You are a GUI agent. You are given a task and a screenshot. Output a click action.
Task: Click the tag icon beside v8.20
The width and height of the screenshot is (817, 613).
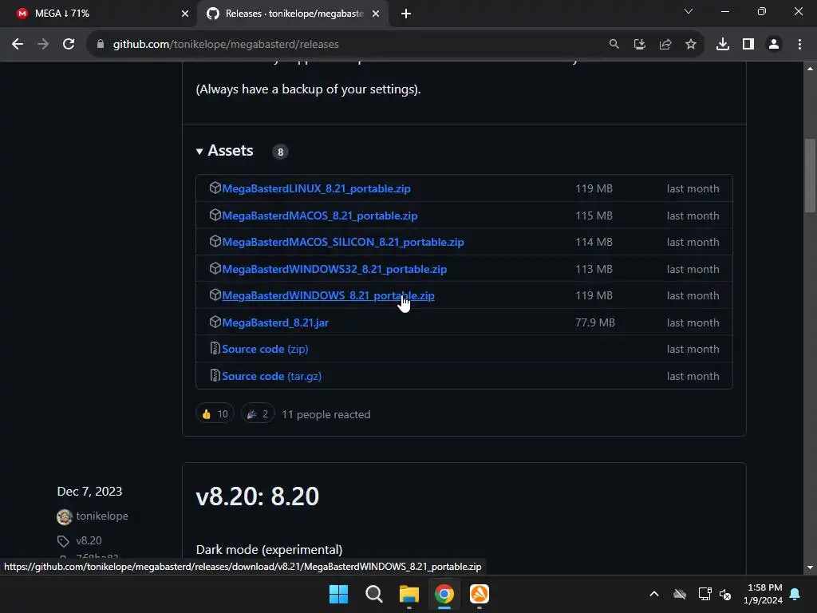click(x=63, y=541)
